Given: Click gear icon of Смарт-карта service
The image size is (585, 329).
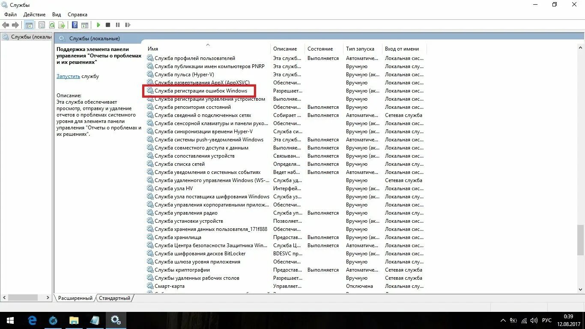Looking at the screenshot, I should tap(150, 286).
